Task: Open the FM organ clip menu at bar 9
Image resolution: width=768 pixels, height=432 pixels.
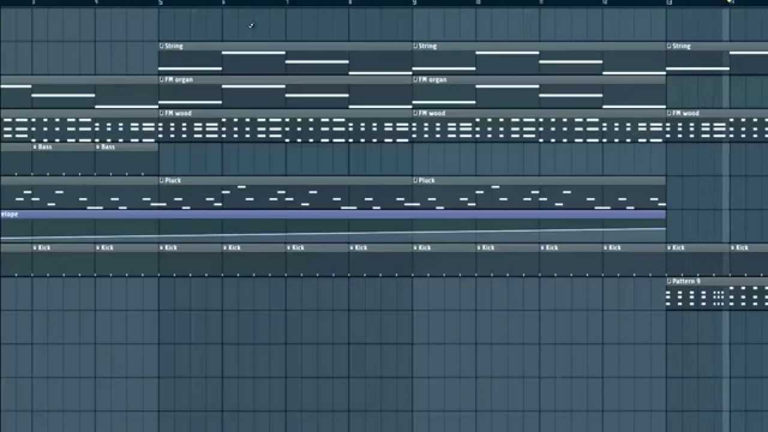Action: pos(415,80)
